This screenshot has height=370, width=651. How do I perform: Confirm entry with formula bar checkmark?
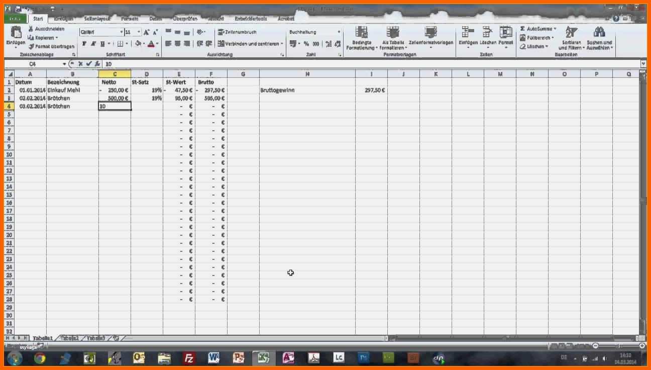pyautogui.click(x=89, y=64)
